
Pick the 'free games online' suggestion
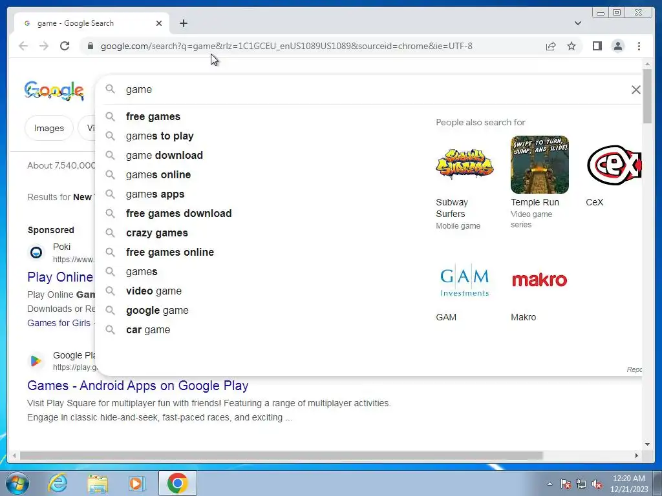(x=170, y=253)
